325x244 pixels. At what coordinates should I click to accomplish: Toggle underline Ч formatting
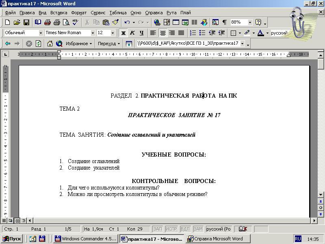coord(141,33)
